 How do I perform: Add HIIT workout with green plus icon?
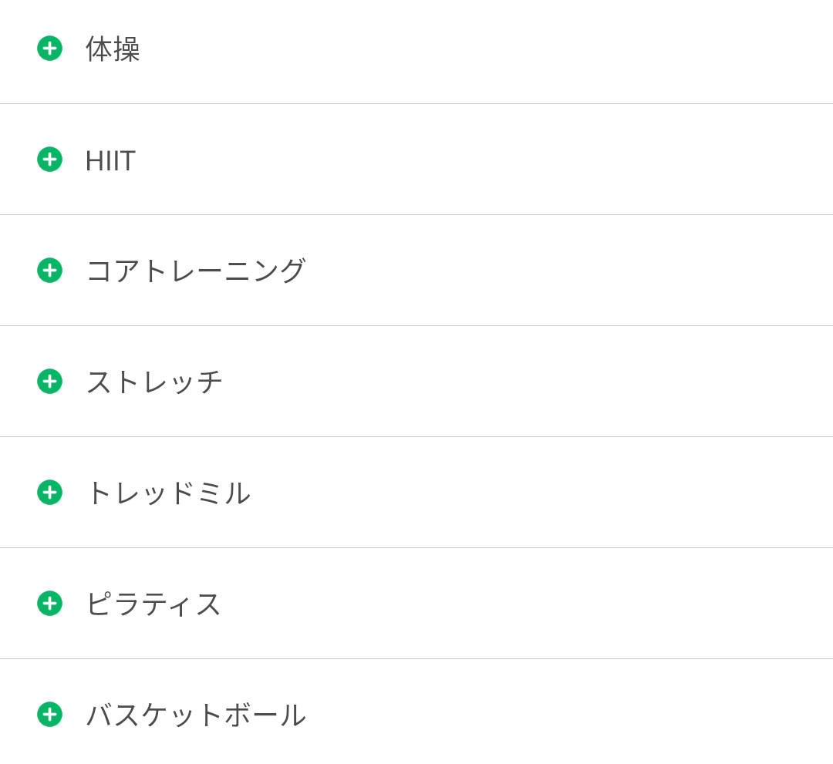point(49,160)
